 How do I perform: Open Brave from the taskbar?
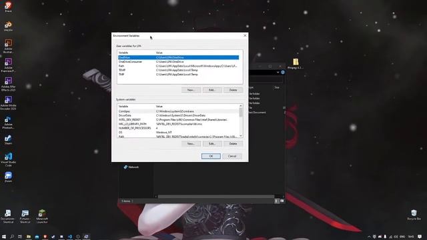click(x=45, y=237)
